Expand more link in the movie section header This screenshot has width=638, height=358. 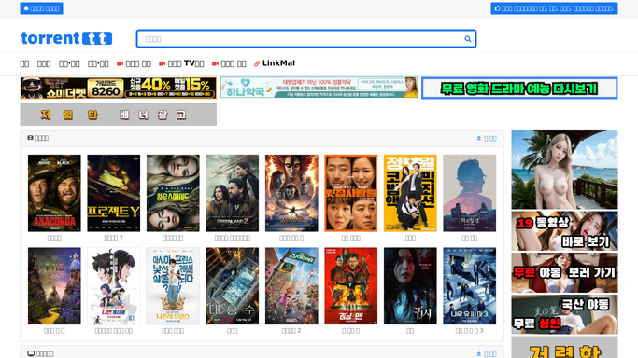click(x=487, y=138)
